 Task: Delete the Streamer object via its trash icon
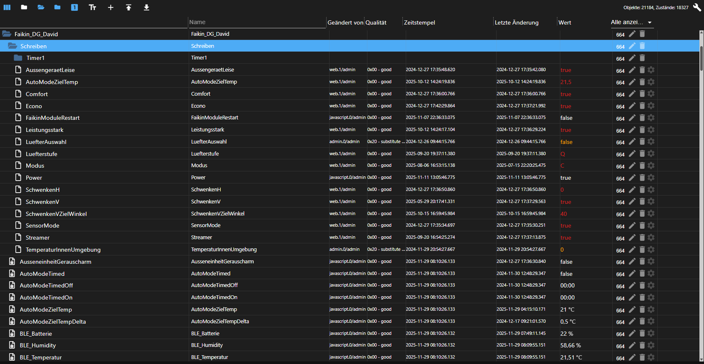[x=642, y=238]
